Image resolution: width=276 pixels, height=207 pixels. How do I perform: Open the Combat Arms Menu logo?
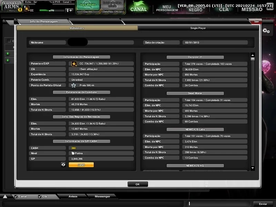[x=12, y=6]
